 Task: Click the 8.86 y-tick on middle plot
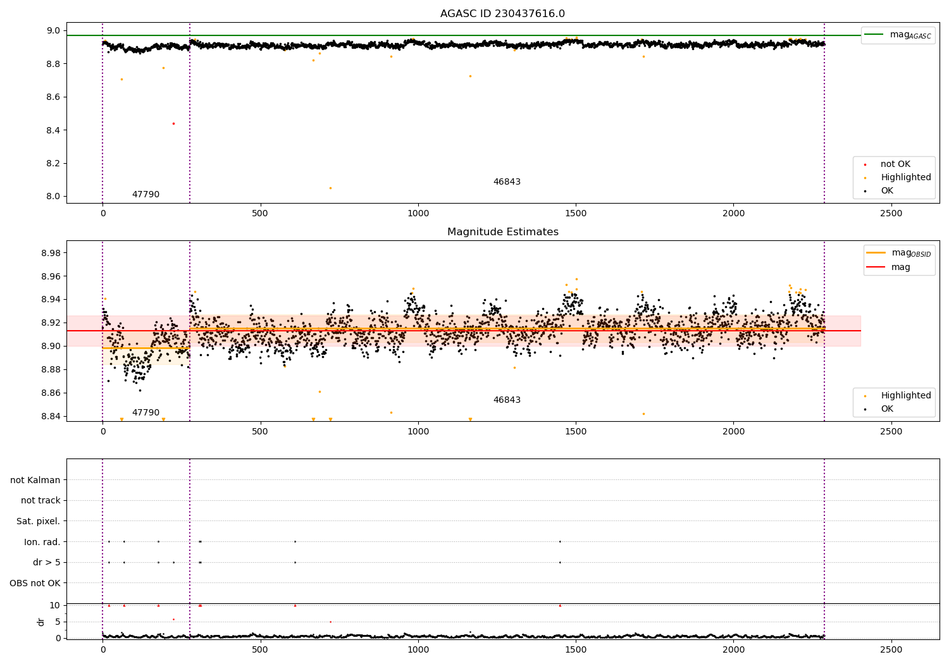click(51, 393)
